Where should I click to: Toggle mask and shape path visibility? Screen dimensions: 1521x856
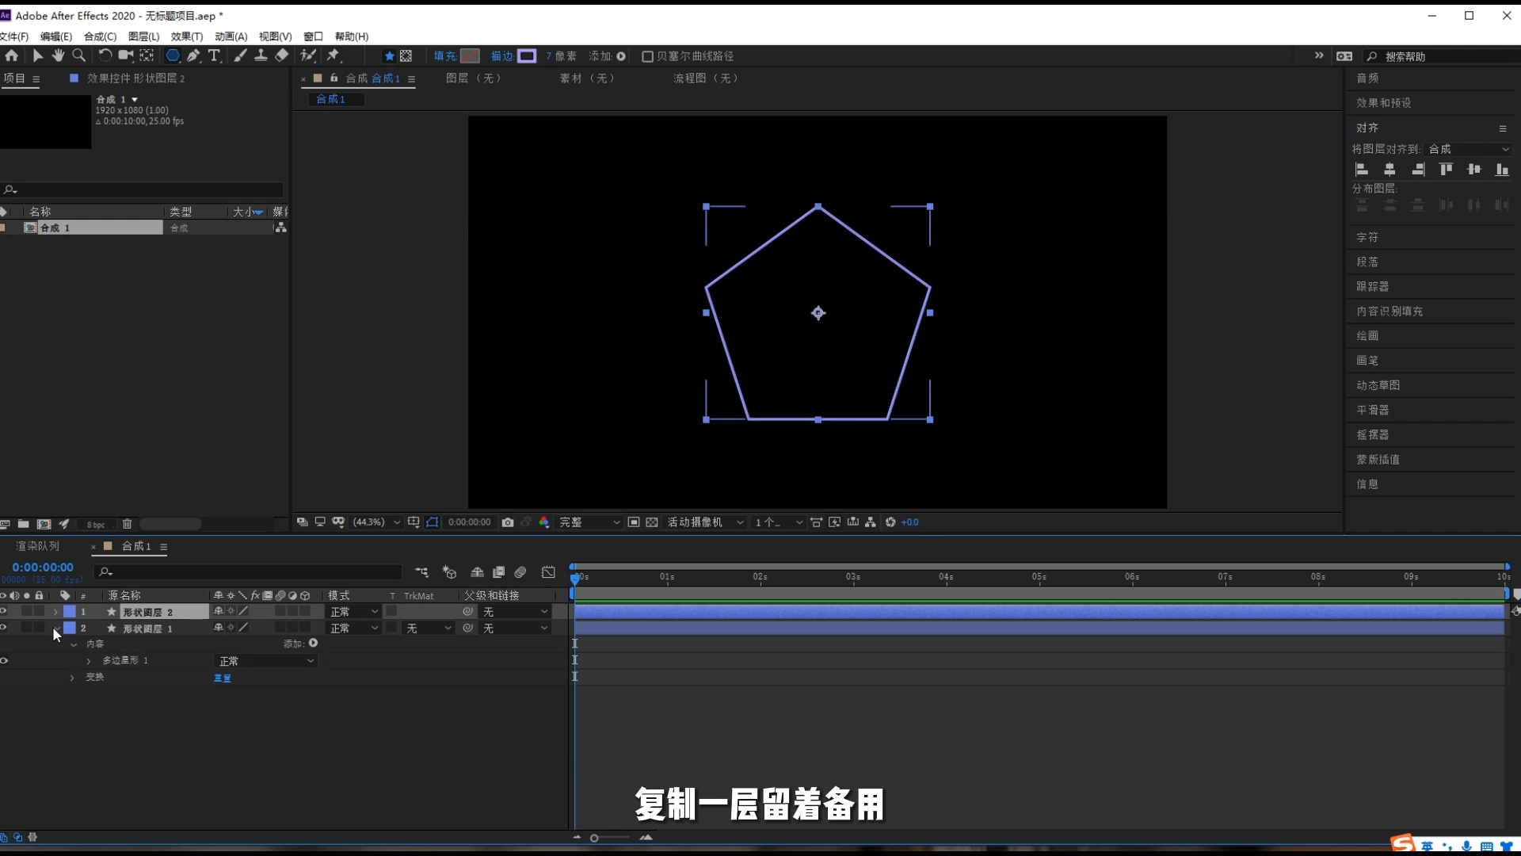[x=432, y=522]
